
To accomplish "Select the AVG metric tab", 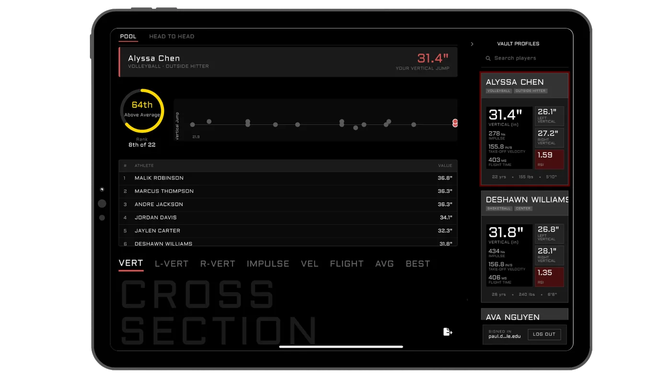I will tap(385, 264).
